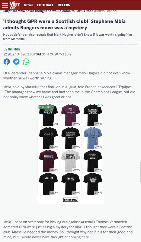Open the CELEBS section
Screen dimensions: 141x242
(64, 5)
